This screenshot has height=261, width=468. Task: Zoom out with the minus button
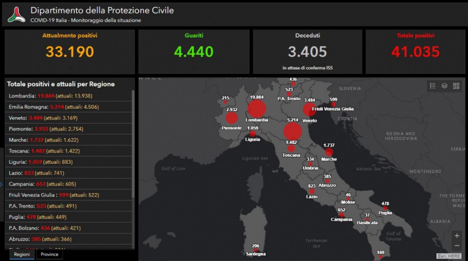(456, 246)
